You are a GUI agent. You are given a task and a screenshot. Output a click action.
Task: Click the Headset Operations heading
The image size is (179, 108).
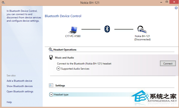pos(65,50)
